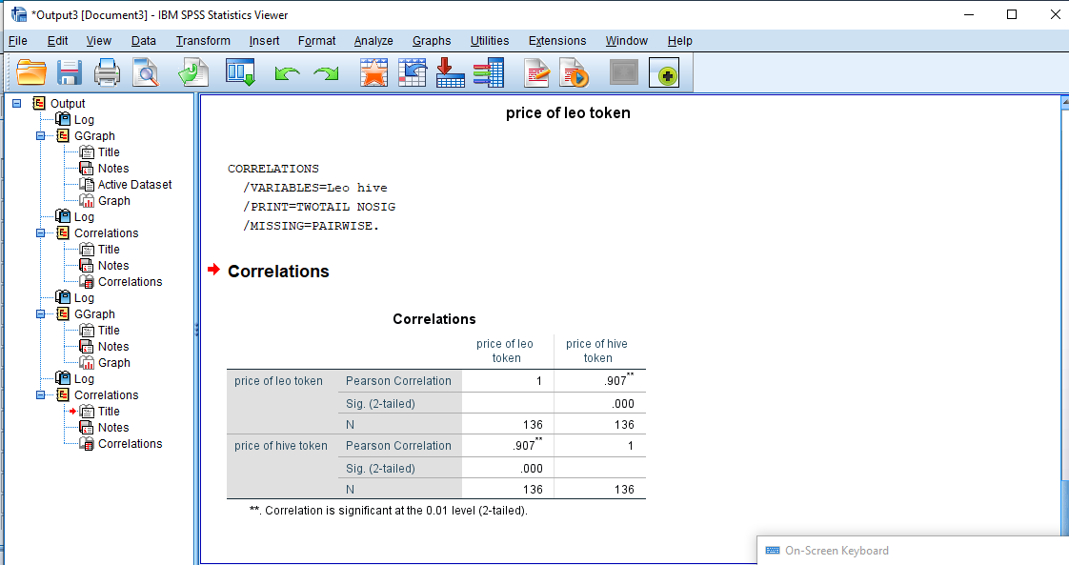
Task: Click the Variables list icon
Action: point(488,73)
